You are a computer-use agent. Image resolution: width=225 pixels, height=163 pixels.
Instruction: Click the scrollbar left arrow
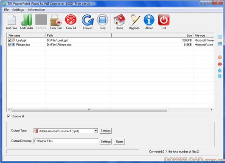[x=9, y=110]
